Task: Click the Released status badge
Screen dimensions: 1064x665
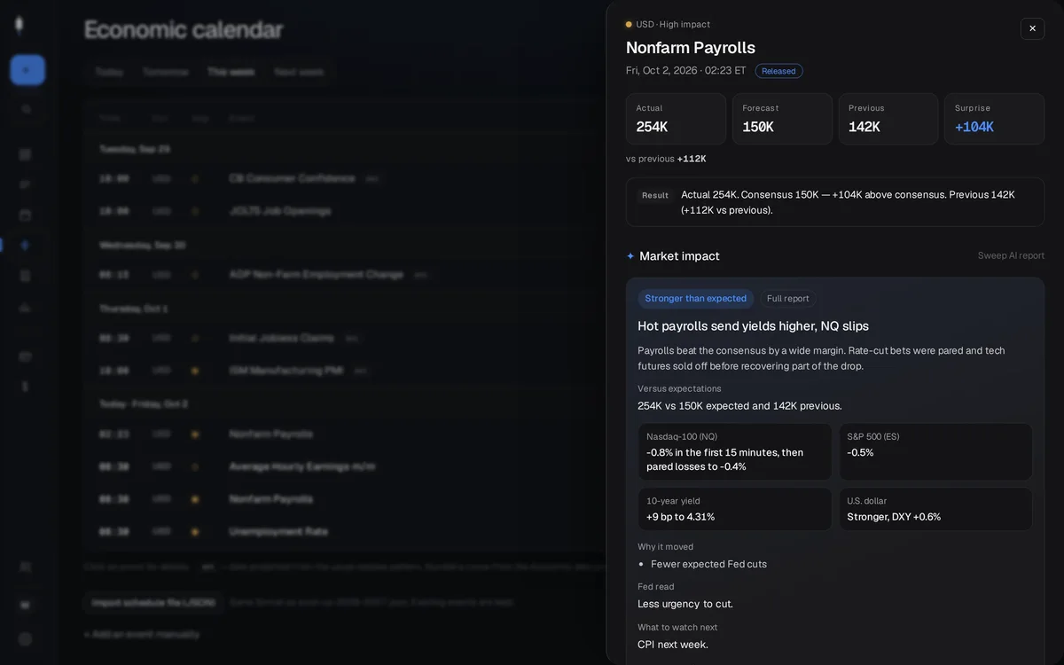Action: click(x=778, y=71)
